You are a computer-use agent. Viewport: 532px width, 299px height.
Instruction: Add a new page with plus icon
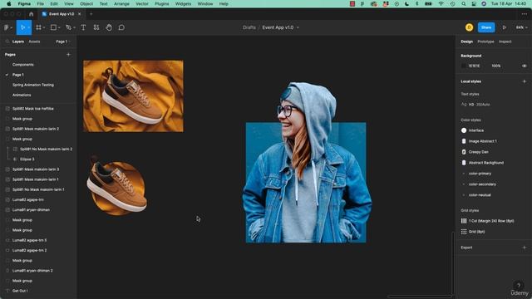[x=68, y=54]
